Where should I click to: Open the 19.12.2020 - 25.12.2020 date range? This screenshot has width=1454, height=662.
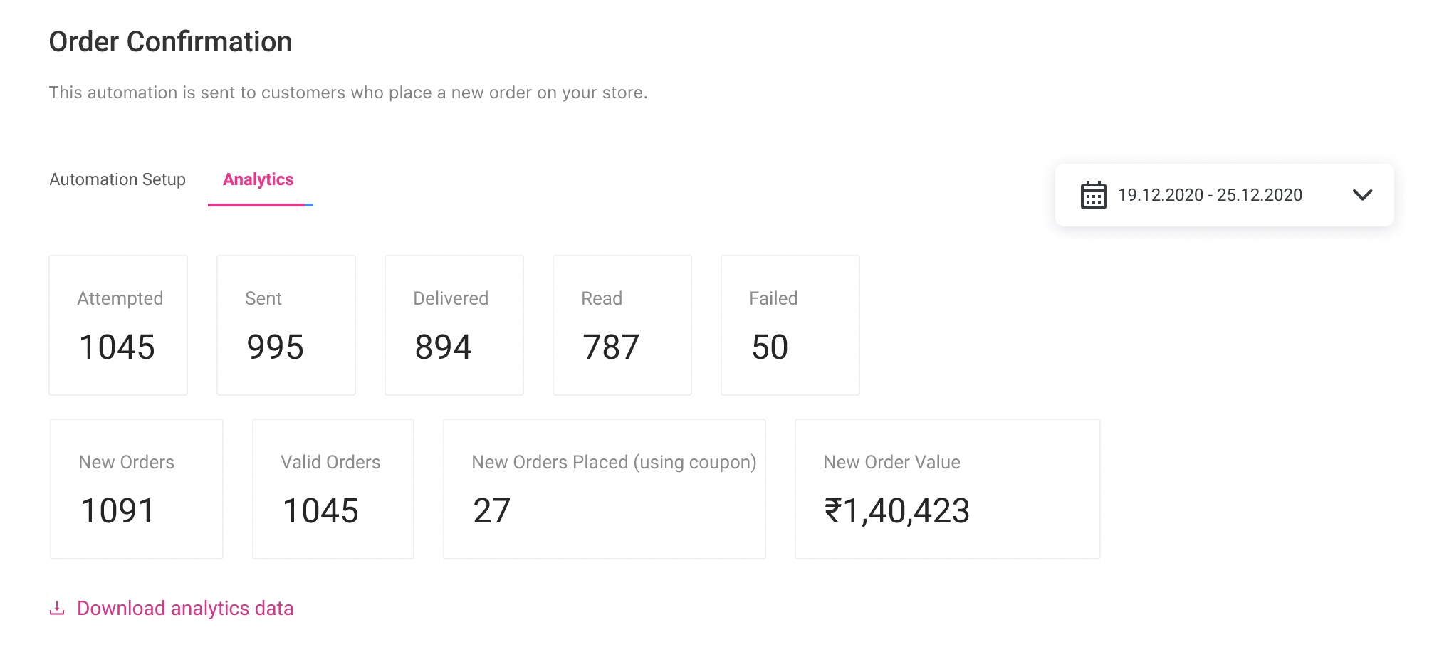[1209, 195]
